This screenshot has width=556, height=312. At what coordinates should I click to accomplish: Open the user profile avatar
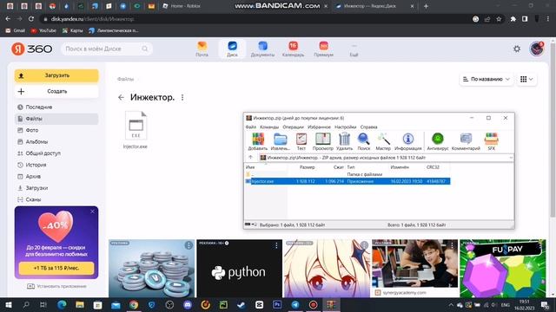pos(537,49)
